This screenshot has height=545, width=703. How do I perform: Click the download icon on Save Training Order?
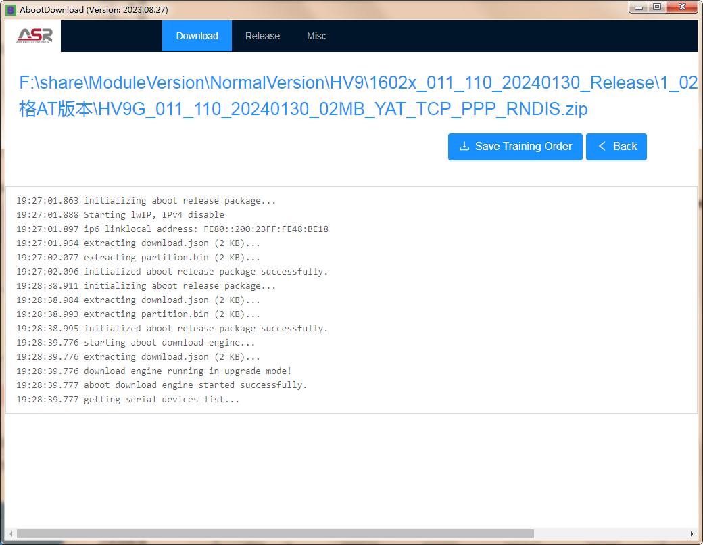464,147
